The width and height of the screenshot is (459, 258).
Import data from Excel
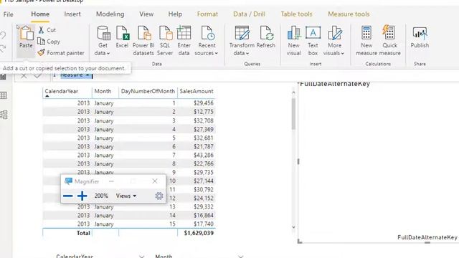pos(122,37)
